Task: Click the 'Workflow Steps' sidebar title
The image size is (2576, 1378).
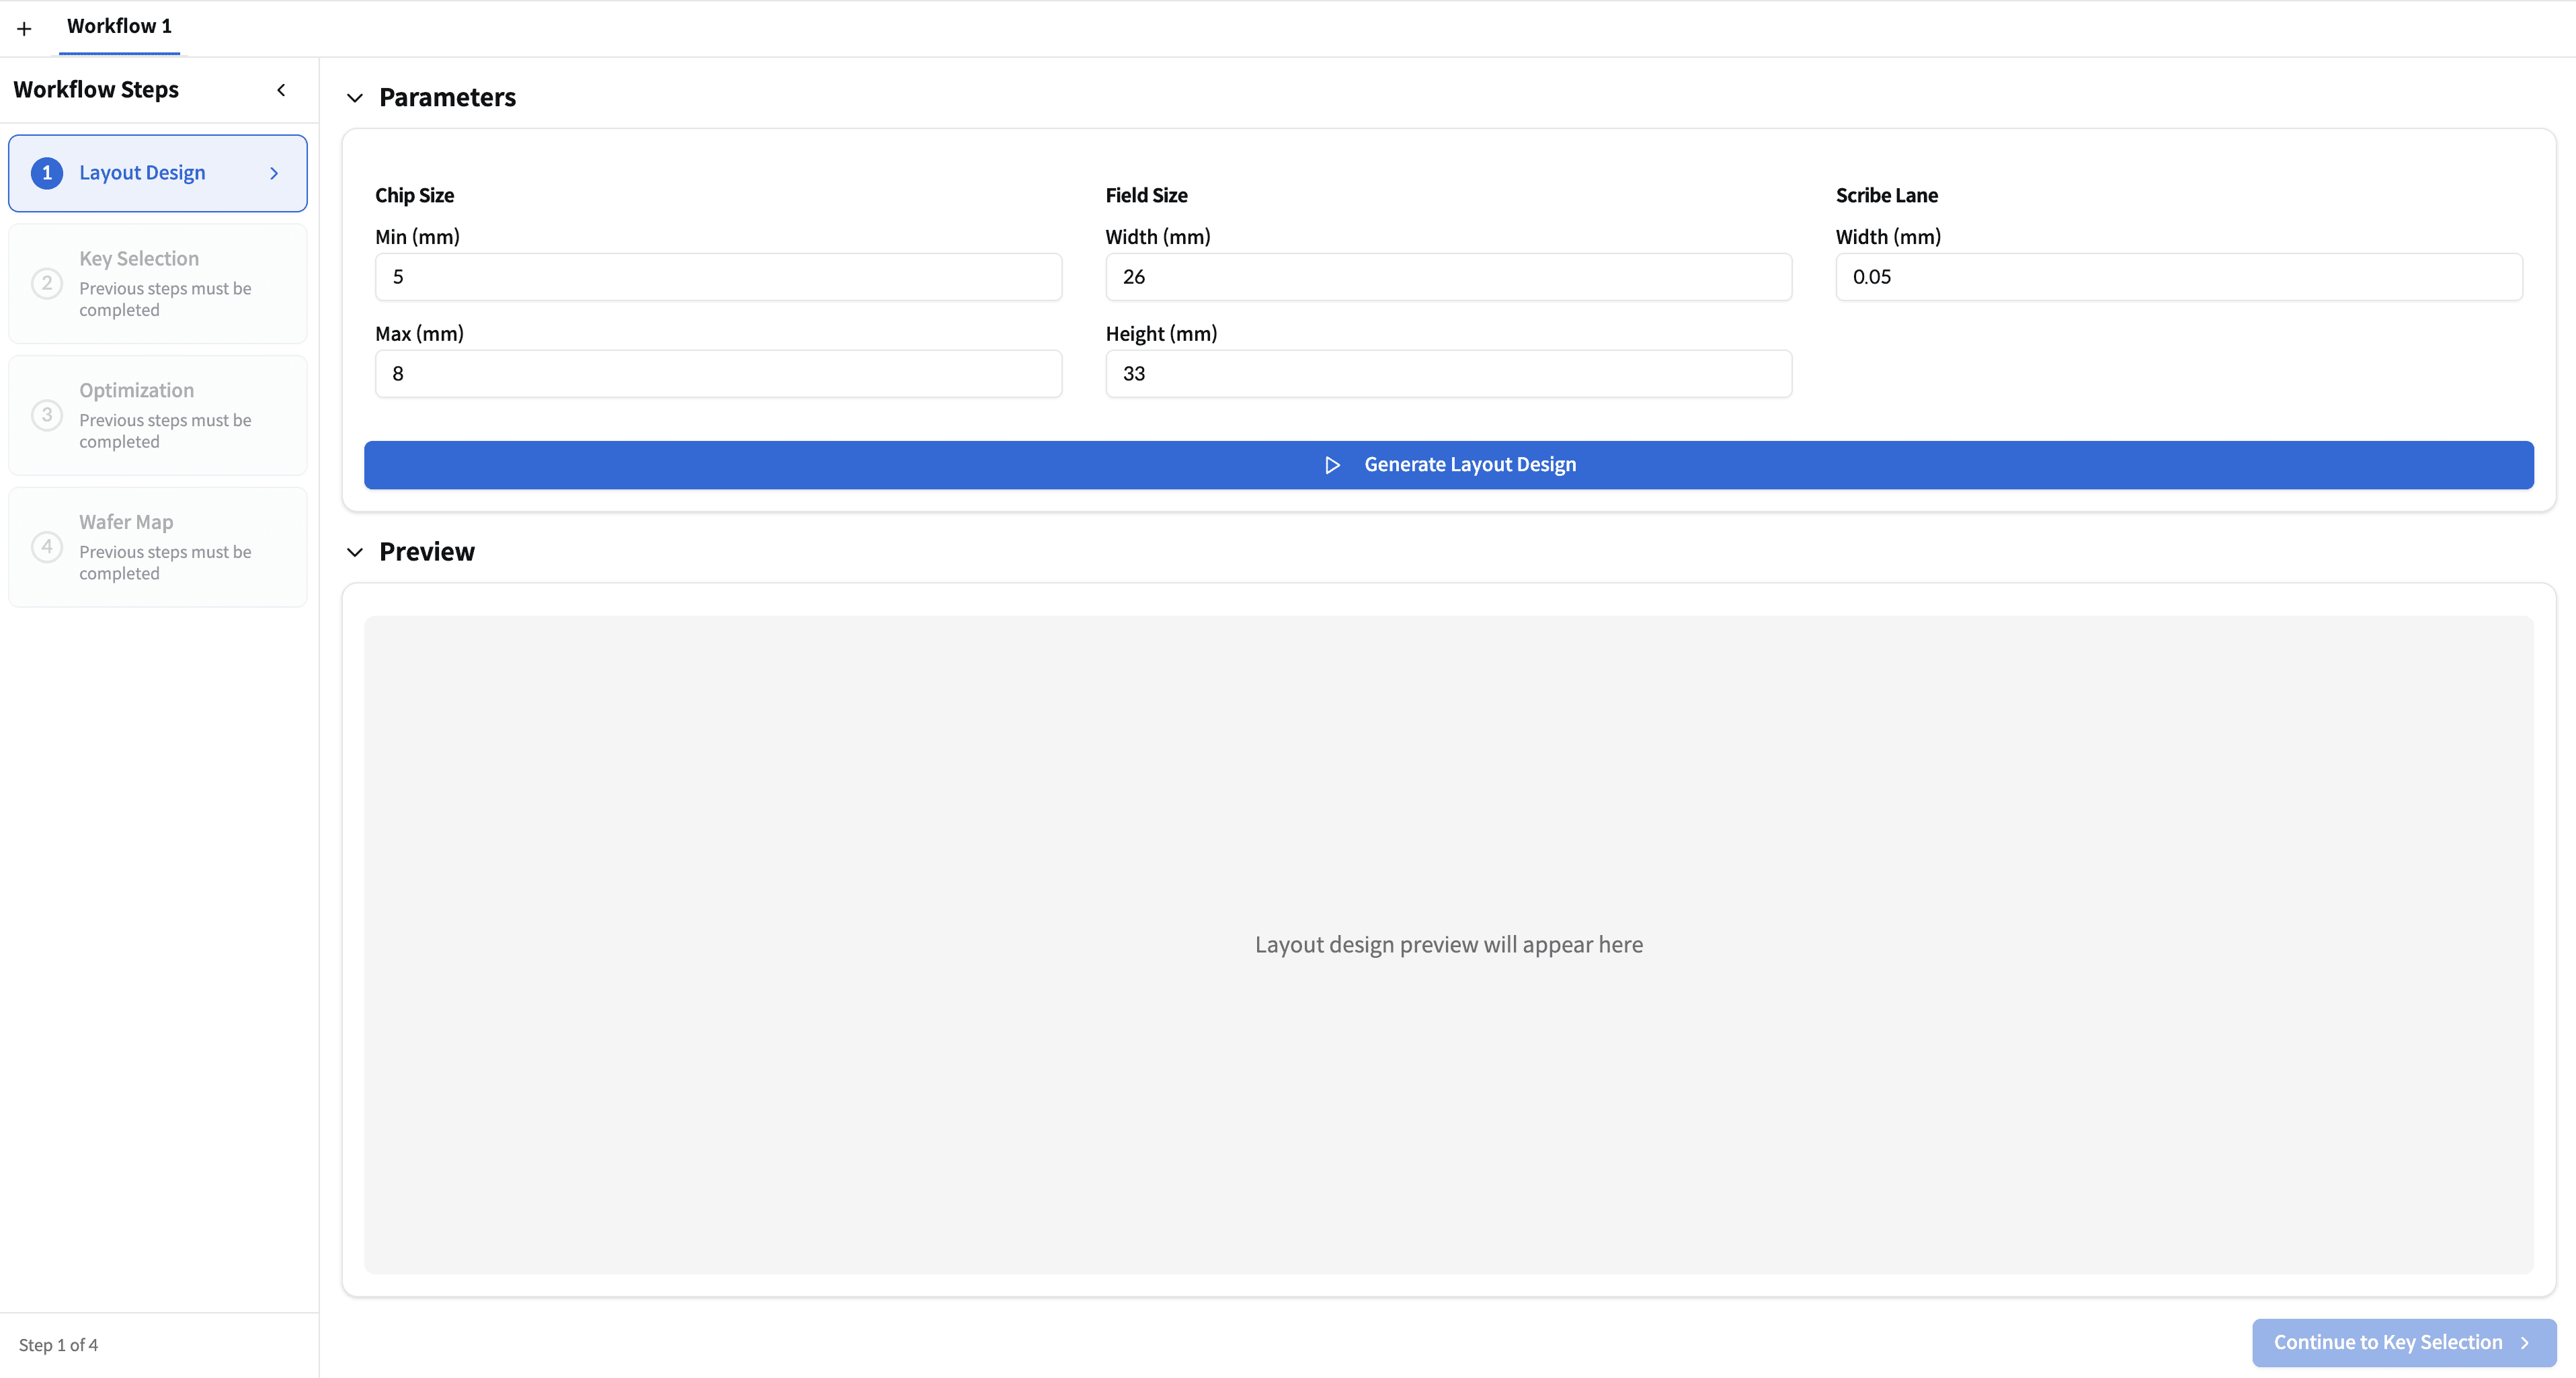Action: 96,90
